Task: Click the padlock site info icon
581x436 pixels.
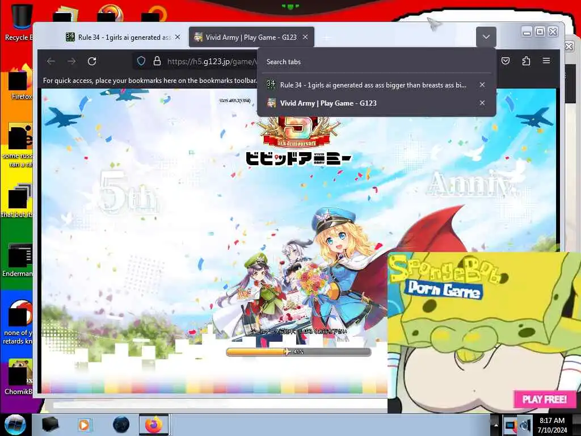Action: point(157,61)
